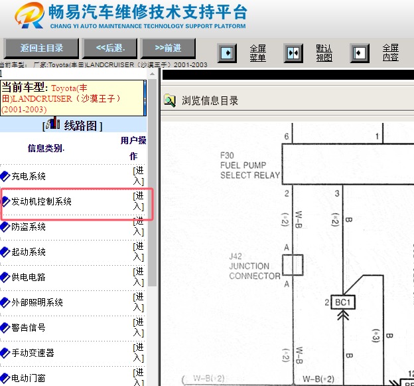Screen dimensions: 414x386
Task: Enter the 警告信号 section via 进入
Action: pyautogui.click(x=139, y=328)
